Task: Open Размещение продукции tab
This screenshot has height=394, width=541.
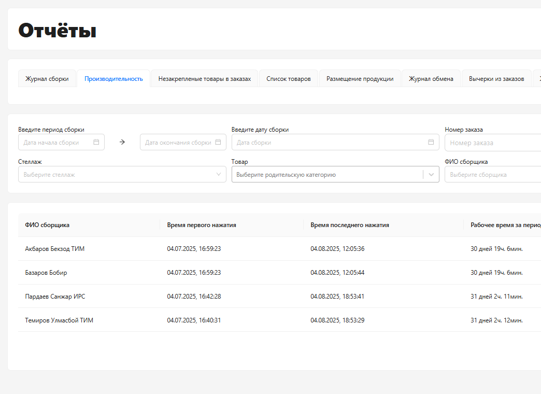Action: point(360,79)
